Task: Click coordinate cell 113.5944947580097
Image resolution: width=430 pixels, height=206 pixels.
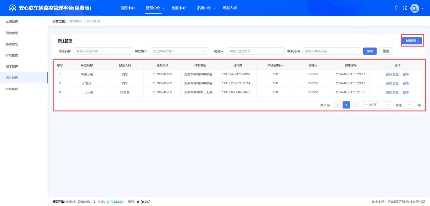Action: click(x=238, y=74)
